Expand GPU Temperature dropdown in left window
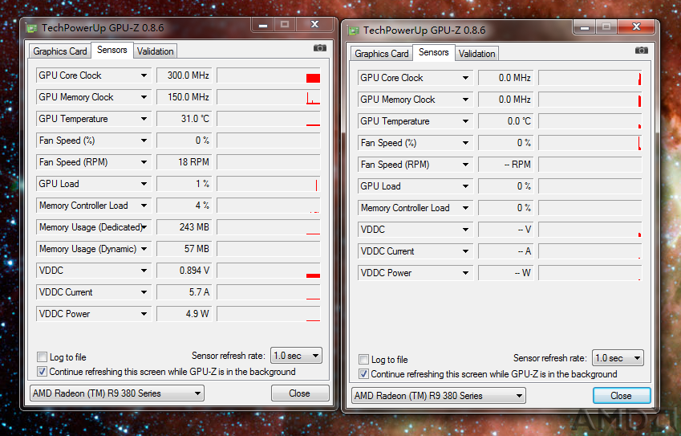Screen dimensions: 681x436 pos(144,119)
